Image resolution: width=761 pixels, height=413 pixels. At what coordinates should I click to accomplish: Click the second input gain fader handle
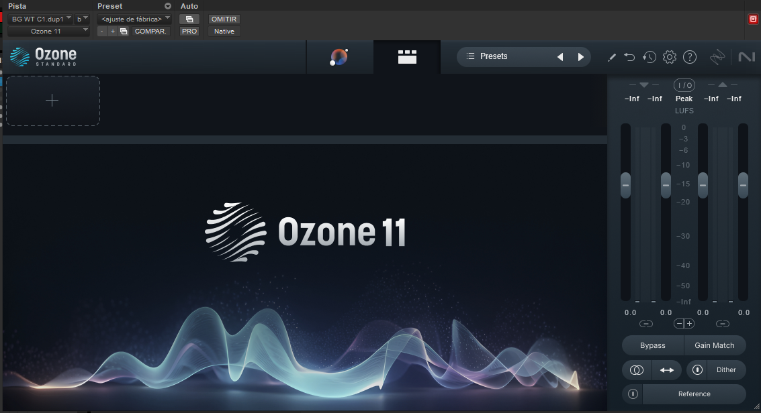(666, 186)
